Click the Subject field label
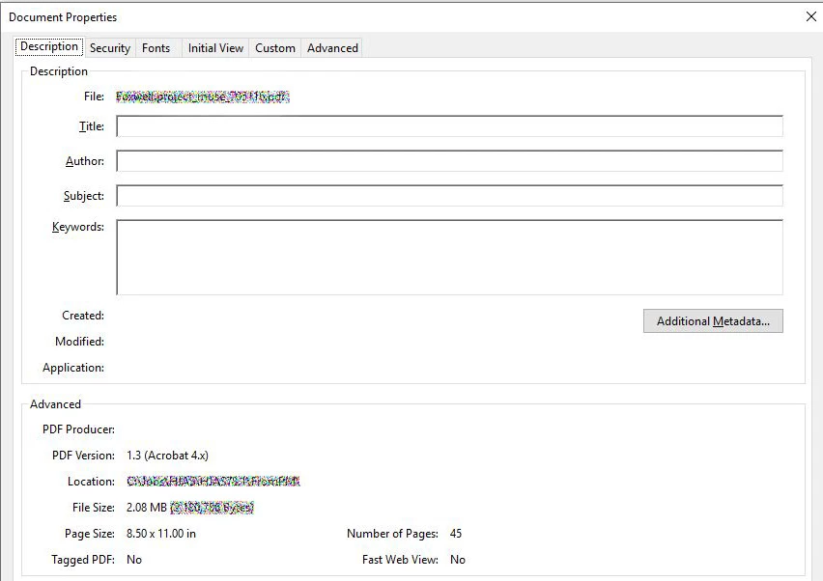 click(x=84, y=196)
